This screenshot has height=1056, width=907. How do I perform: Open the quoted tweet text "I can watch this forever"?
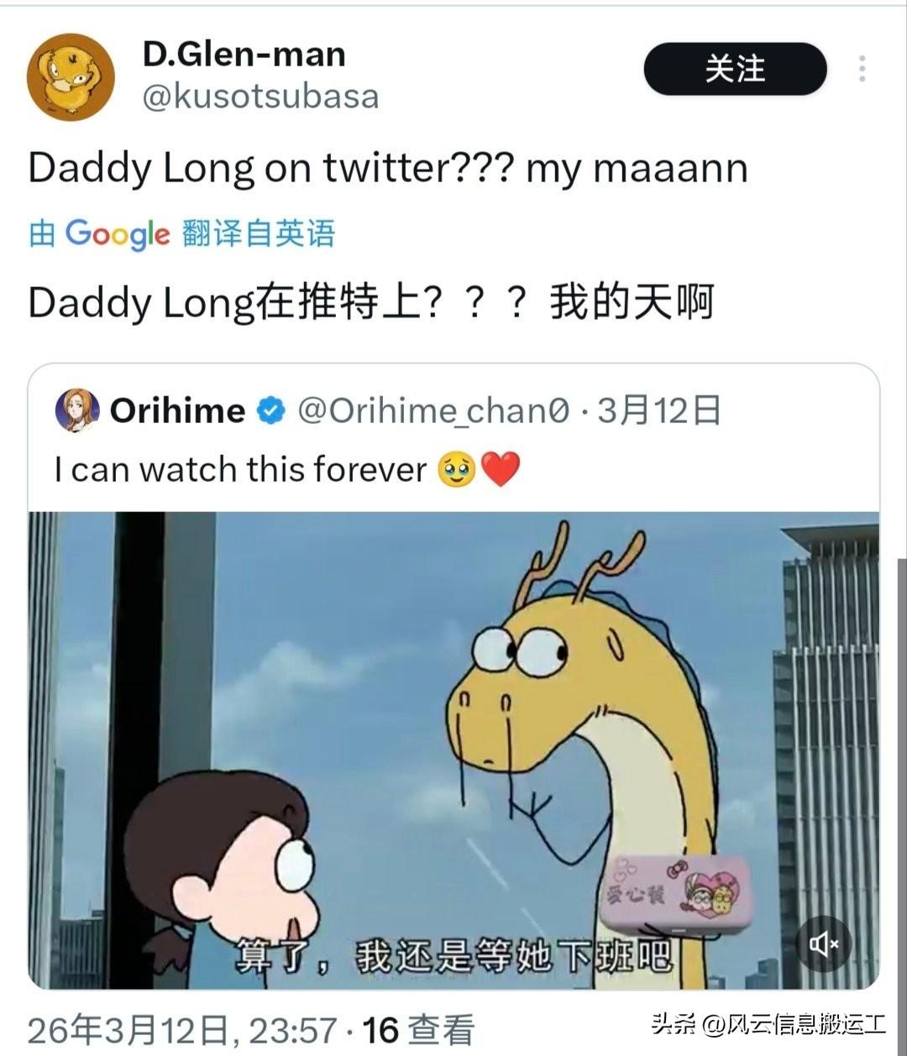point(241,469)
